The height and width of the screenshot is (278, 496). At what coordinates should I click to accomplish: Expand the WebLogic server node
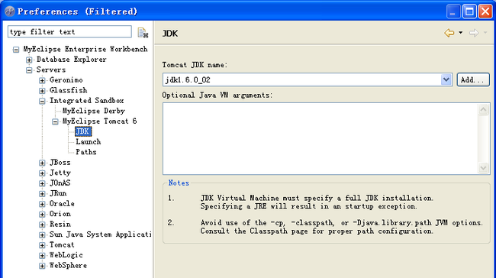(42, 256)
